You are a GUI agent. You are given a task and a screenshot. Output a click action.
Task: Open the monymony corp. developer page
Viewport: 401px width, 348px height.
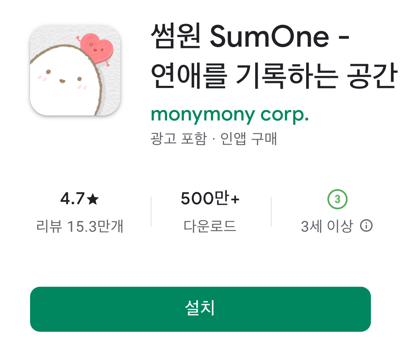coord(230,115)
